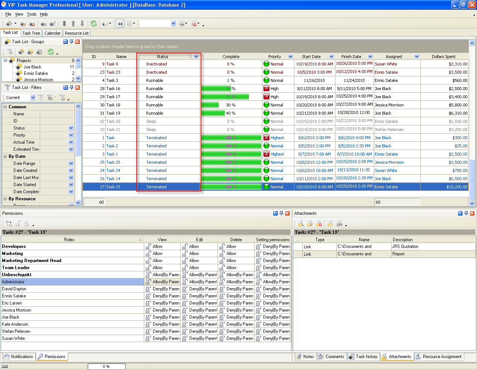Click the Move Task Down arrow icon
Image resolution: width=477 pixels, height=370 pixels.
[x=82, y=23]
